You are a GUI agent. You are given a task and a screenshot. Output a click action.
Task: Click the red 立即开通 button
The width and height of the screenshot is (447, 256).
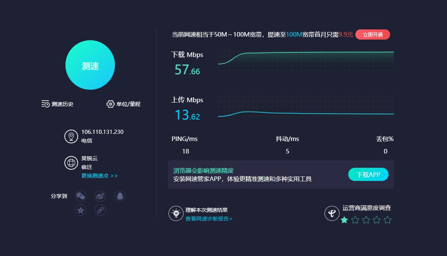(x=373, y=34)
